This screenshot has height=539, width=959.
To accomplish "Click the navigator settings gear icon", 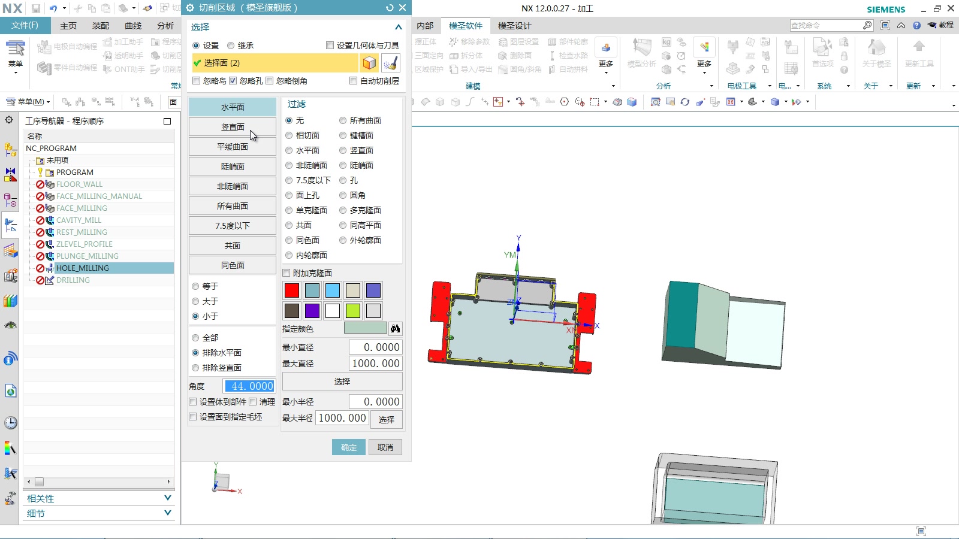I will coord(9,120).
